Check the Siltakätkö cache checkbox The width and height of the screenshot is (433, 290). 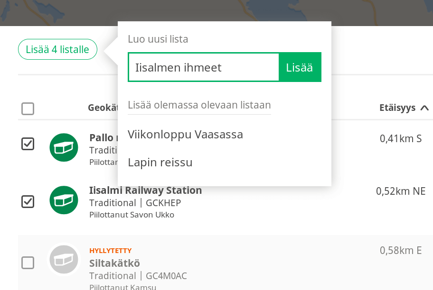[x=28, y=263]
